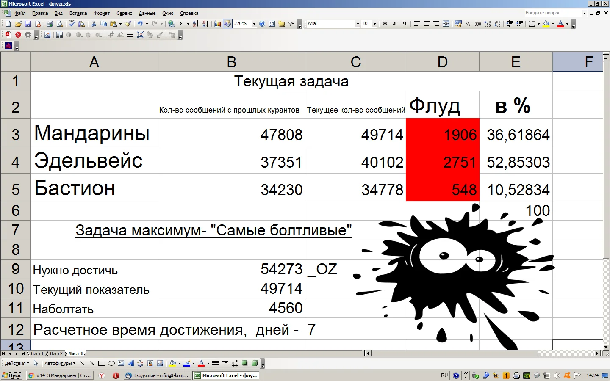Open the Arial font name dropdown

tap(358, 24)
